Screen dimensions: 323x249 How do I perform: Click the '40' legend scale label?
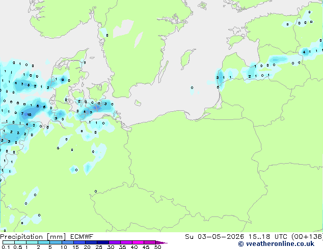coord(134,247)
